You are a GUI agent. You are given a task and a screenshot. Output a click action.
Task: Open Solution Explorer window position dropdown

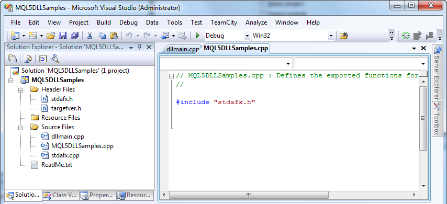(131, 47)
